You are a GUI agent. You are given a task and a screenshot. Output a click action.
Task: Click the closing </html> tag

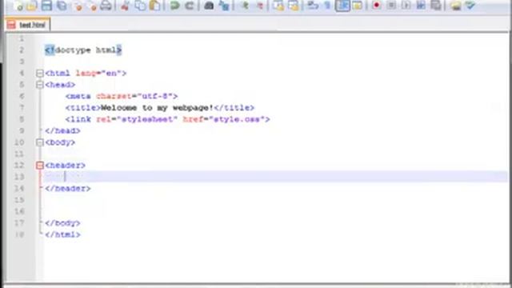click(x=62, y=234)
